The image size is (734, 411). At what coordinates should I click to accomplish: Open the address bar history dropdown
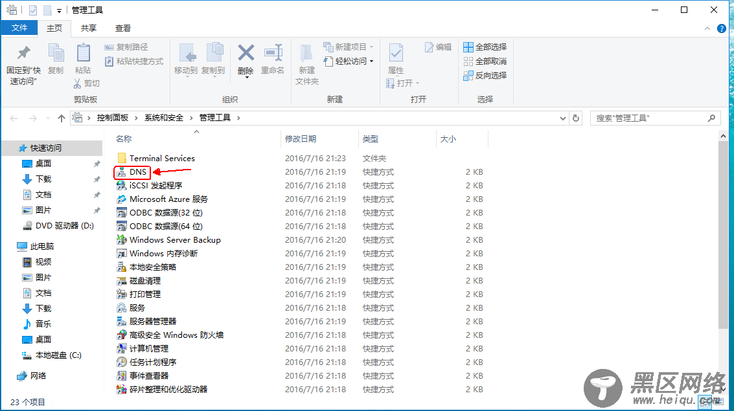coord(563,118)
